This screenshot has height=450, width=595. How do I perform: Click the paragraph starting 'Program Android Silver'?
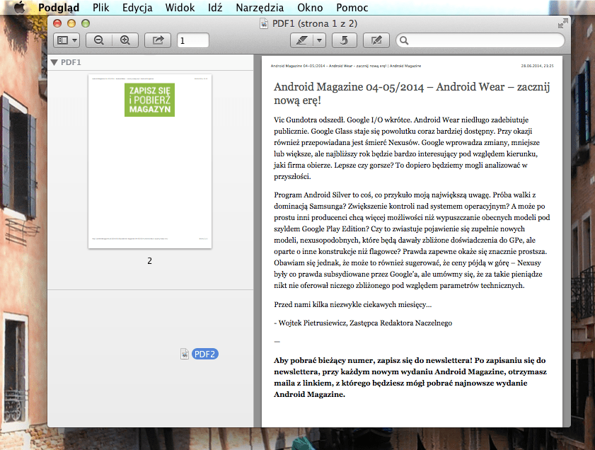click(412, 240)
